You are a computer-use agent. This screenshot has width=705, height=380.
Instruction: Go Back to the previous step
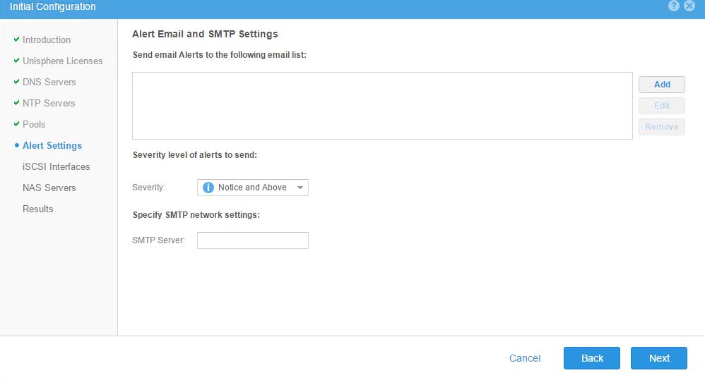coord(591,358)
